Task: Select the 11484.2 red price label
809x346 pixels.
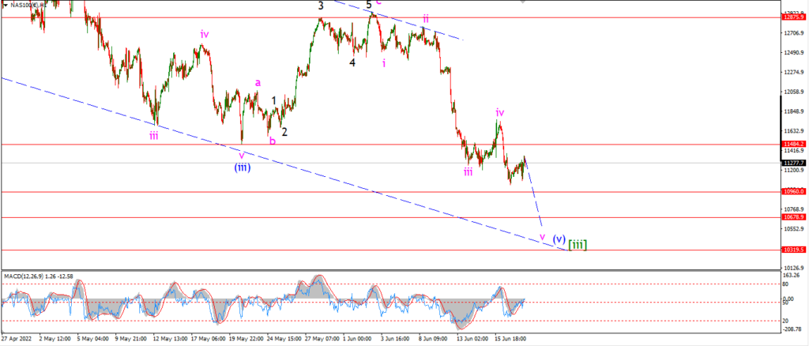Action: pos(795,144)
